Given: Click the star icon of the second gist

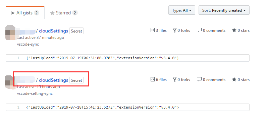Looking at the screenshot, I should [x=234, y=79].
